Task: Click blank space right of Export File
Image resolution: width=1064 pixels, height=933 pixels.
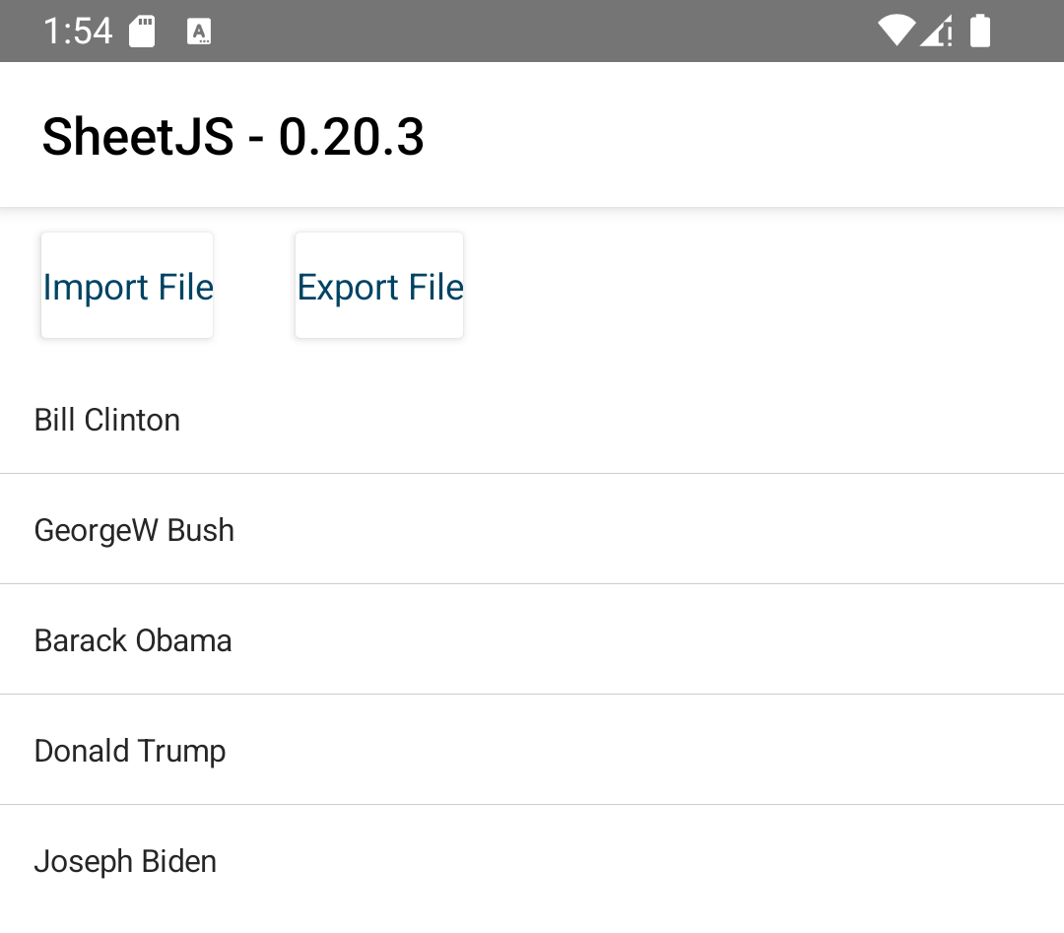Action: 759,287
